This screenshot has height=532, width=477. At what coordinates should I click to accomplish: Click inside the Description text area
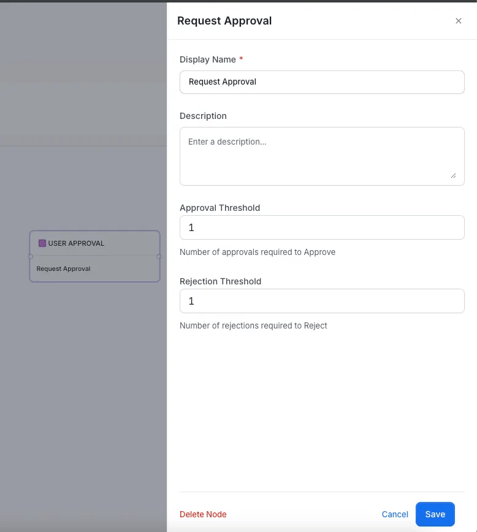pos(322,153)
